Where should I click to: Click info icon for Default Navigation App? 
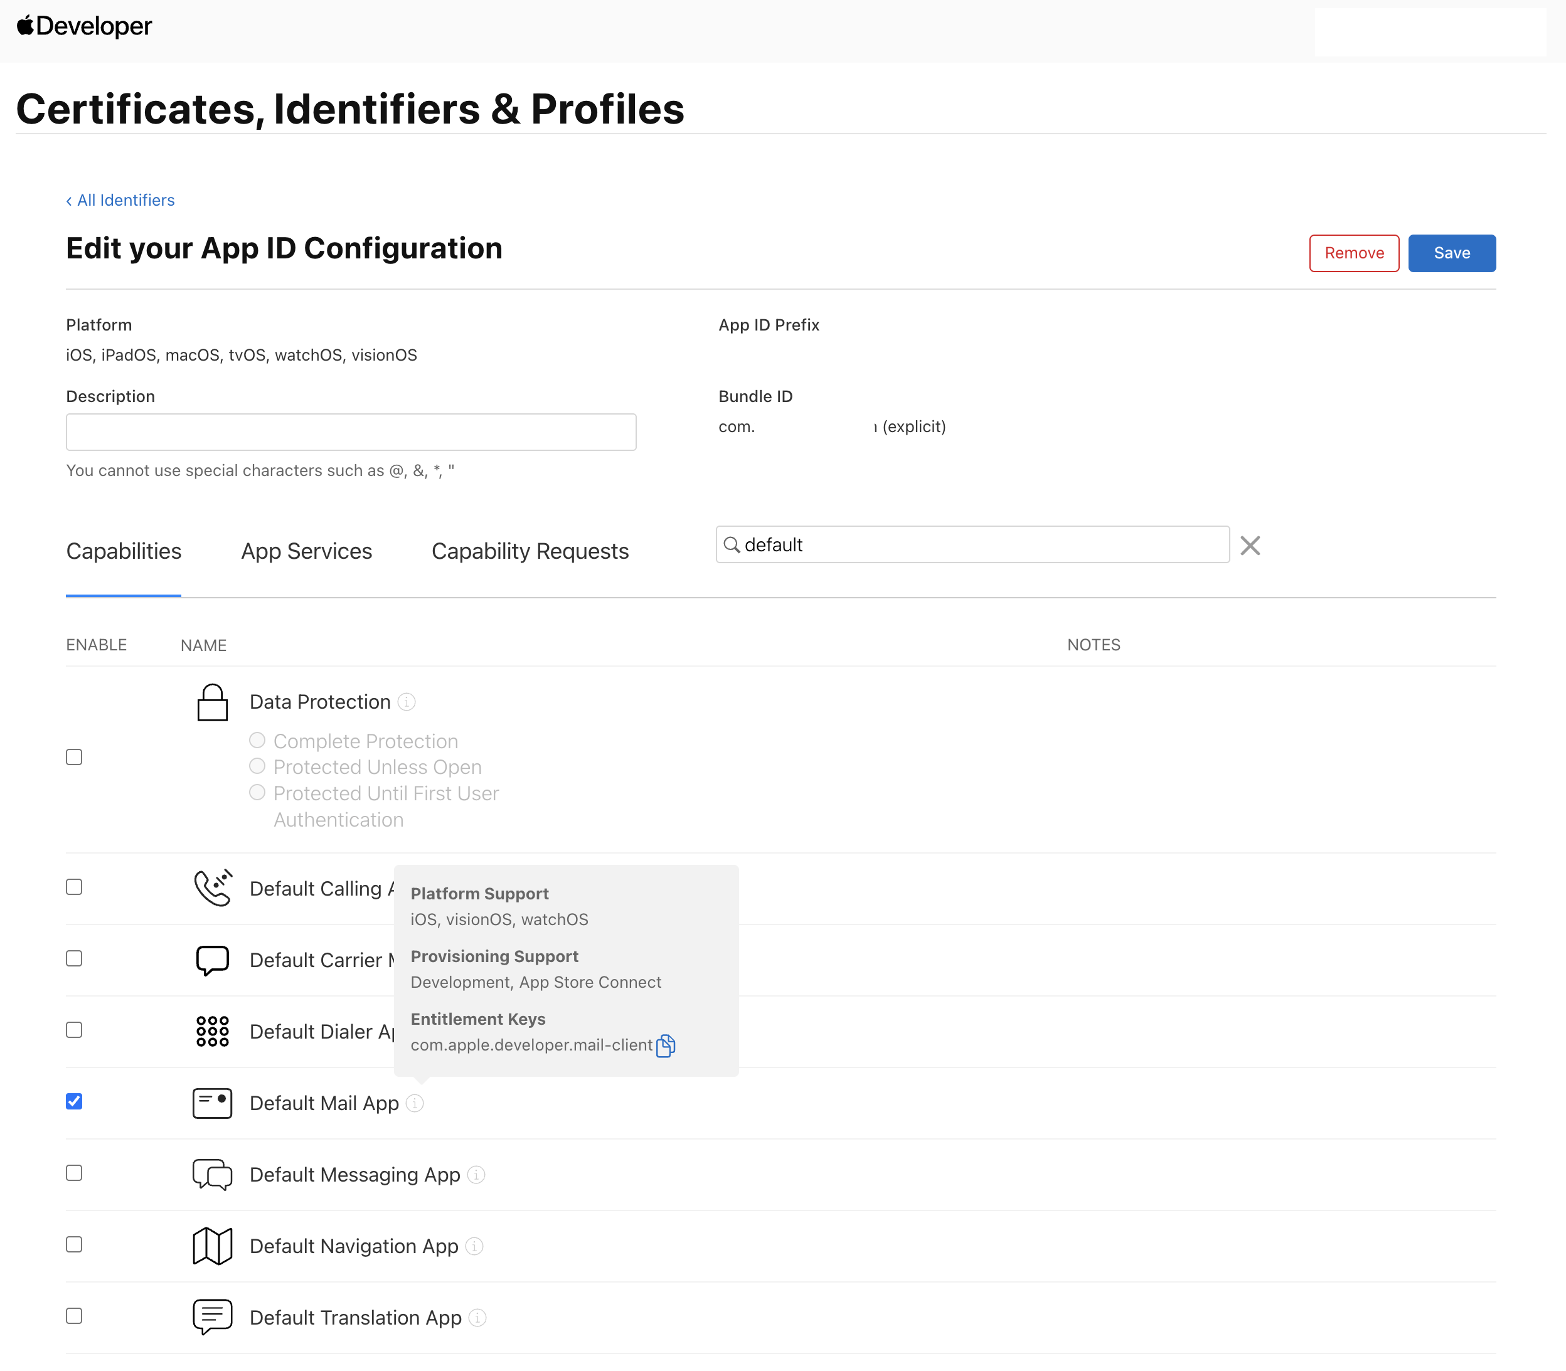click(x=474, y=1246)
